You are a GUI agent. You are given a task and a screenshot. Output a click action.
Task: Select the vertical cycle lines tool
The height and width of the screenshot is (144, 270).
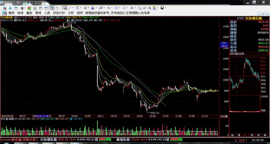85,8
